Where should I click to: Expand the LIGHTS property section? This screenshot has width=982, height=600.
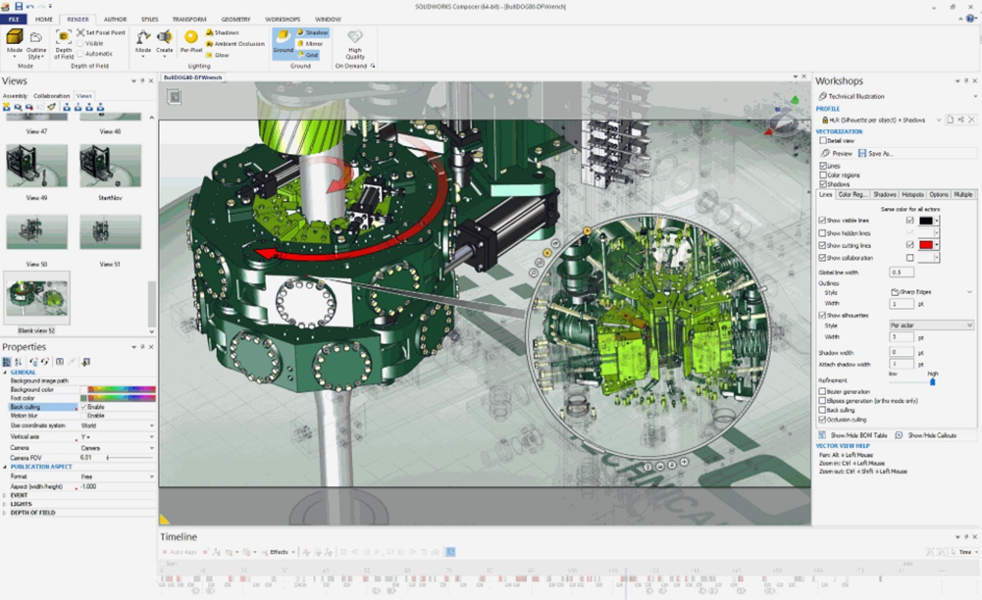click(5, 504)
